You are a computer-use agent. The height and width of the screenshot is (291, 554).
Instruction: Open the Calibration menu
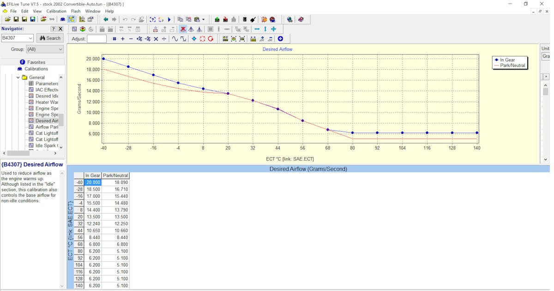(56, 11)
